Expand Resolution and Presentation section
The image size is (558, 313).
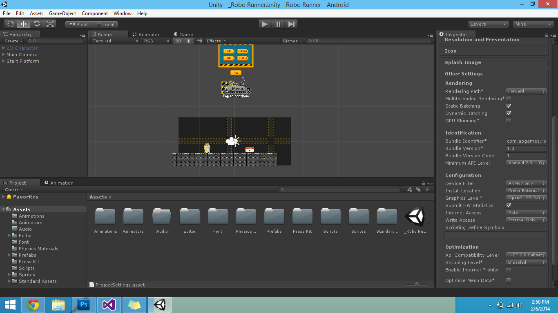point(494,40)
